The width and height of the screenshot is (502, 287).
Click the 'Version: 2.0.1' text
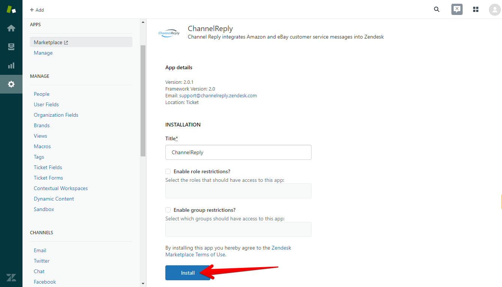pos(179,82)
